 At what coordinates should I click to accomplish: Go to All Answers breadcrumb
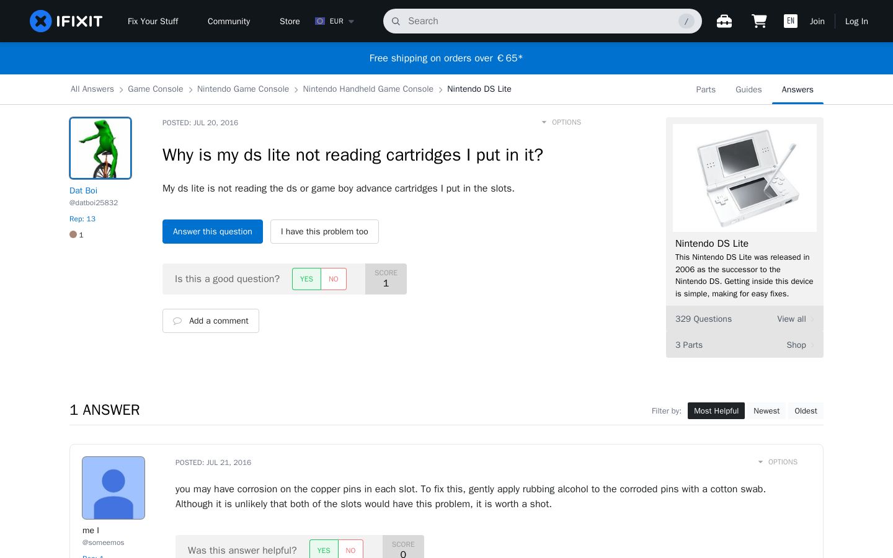[92, 89]
